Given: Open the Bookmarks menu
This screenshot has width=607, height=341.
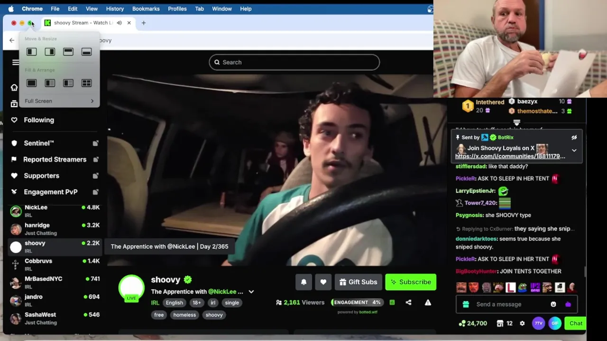Looking at the screenshot, I should pos(146,9).
